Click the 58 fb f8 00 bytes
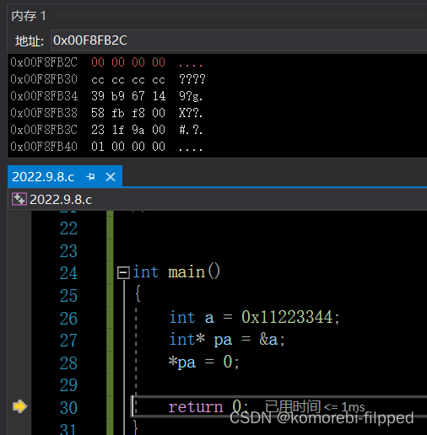427x435 pixels. coord(128,113)
